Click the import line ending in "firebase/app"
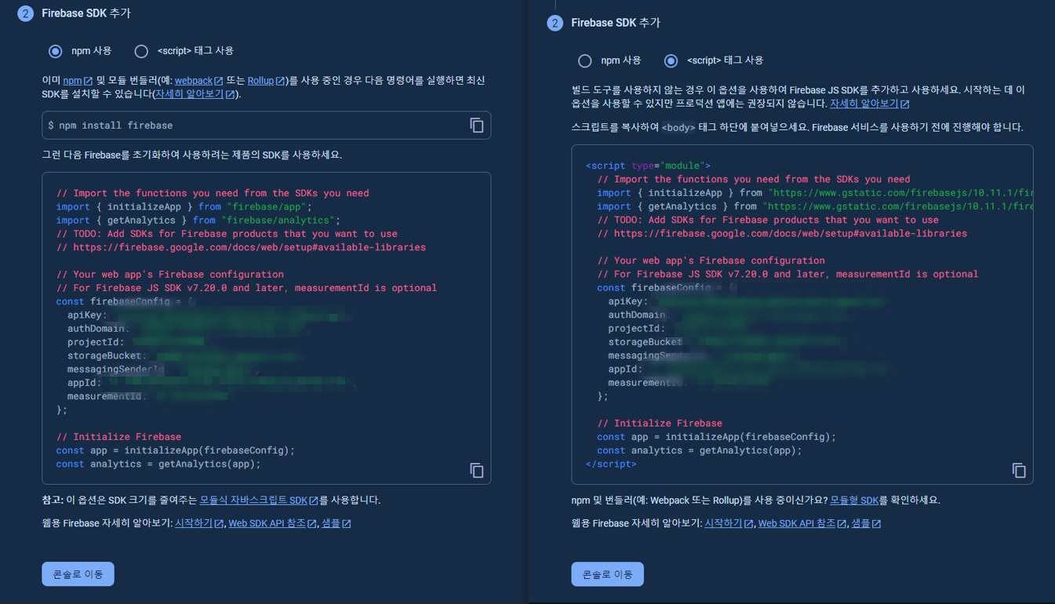This screenshot has width=1055, height=604. pyautogui.click(x=184, y=207)
